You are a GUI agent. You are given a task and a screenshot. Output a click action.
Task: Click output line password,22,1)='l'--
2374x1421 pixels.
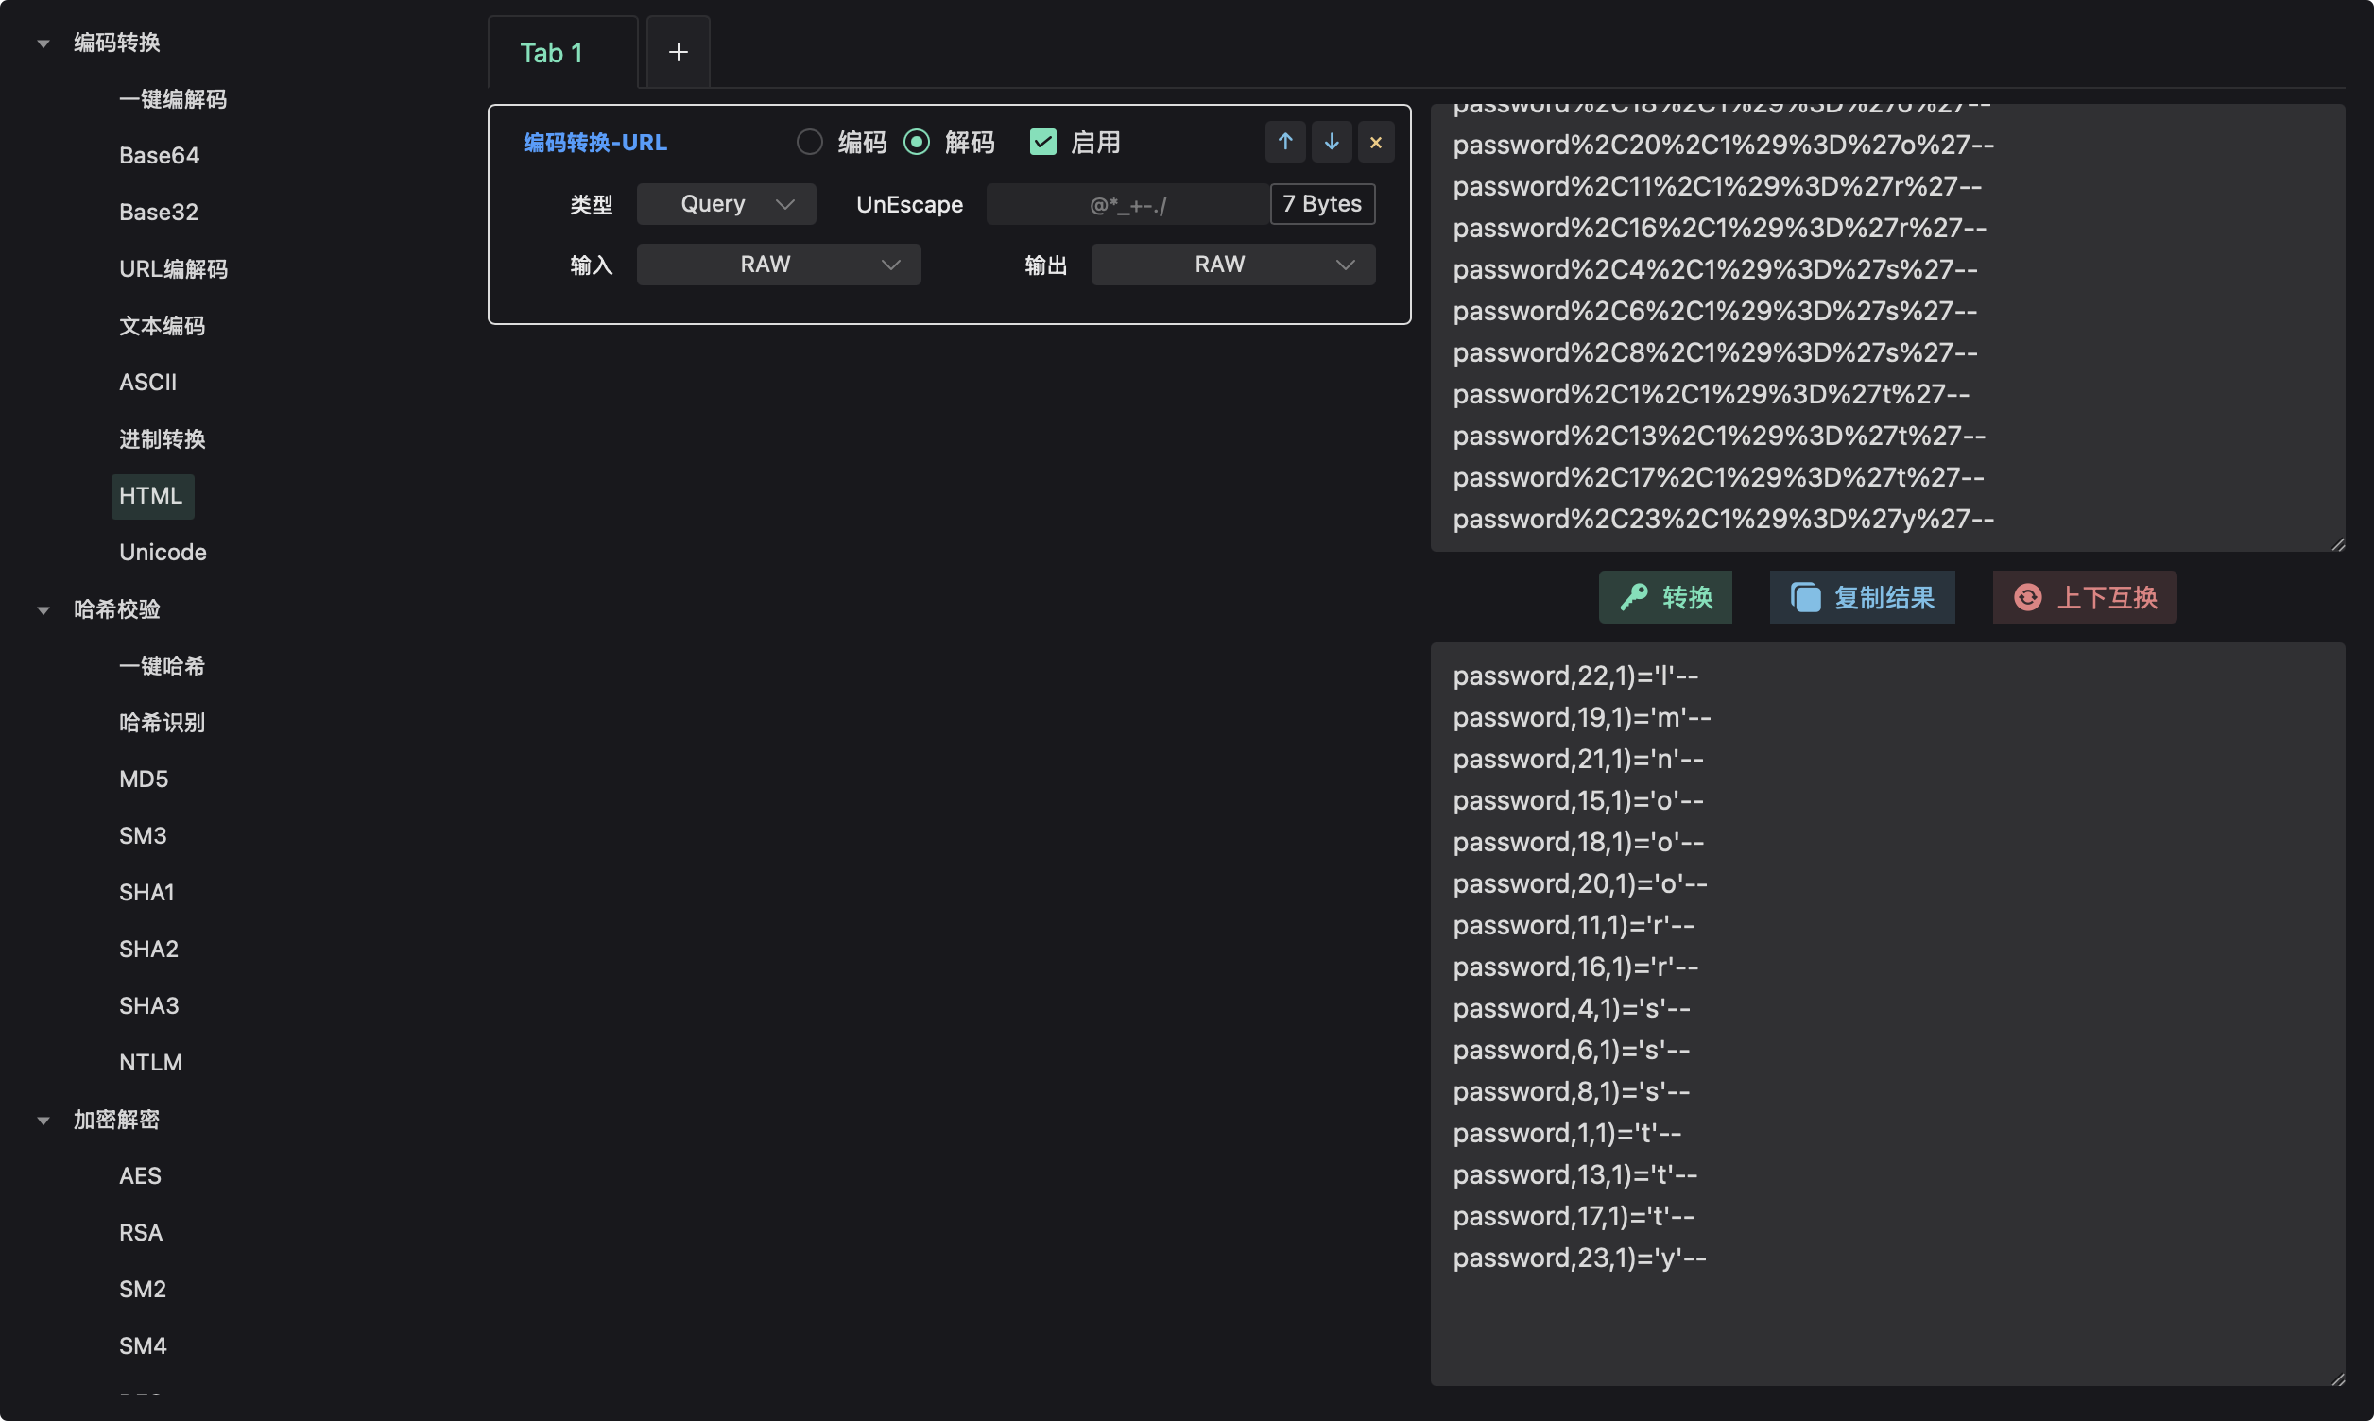1575,676
